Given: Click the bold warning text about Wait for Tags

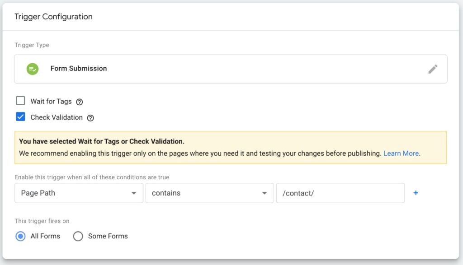Looking at the screenshot, I should point(102,141).
